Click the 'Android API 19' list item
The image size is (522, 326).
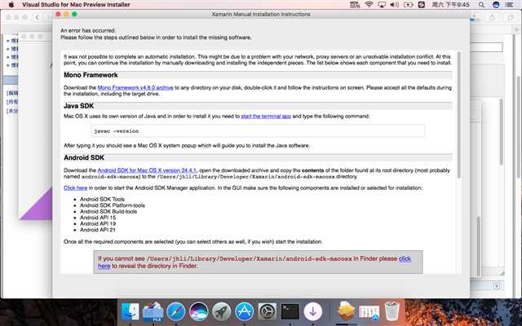[98, 224]
